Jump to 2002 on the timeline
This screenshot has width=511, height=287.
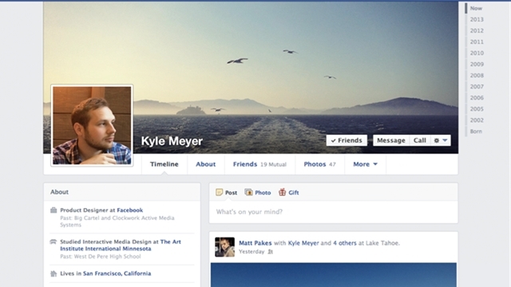click(x=477, y=120)
